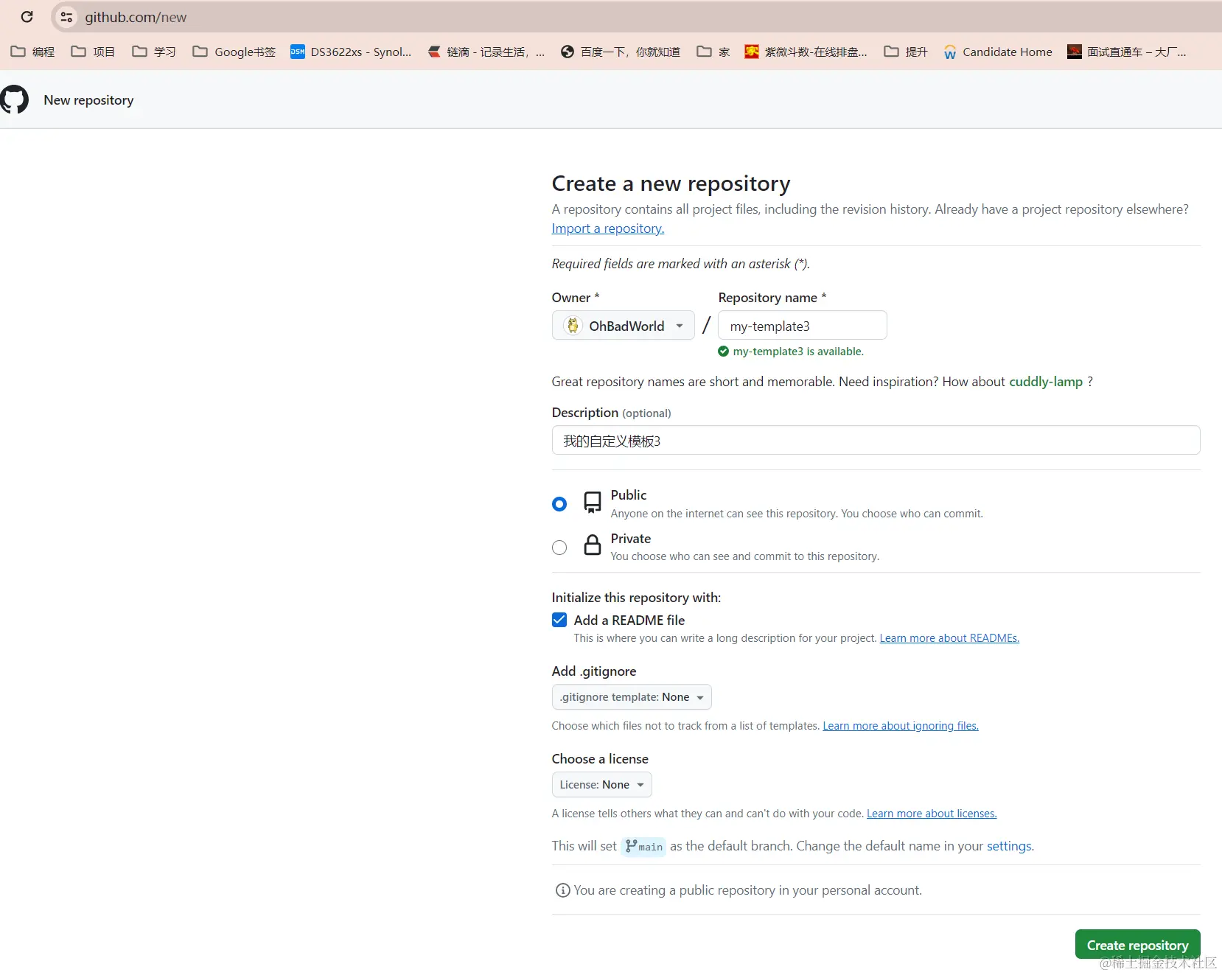Click the Public repository book icon
This screenshot has width=1222, height=975.
point(593,503)
